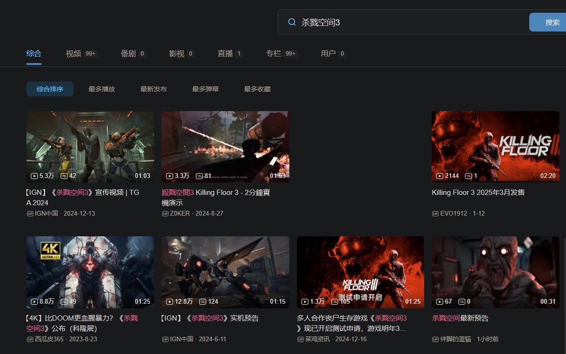566x354 pixels.
Task: Click danmaku icon beside 81
Action: 199,176
